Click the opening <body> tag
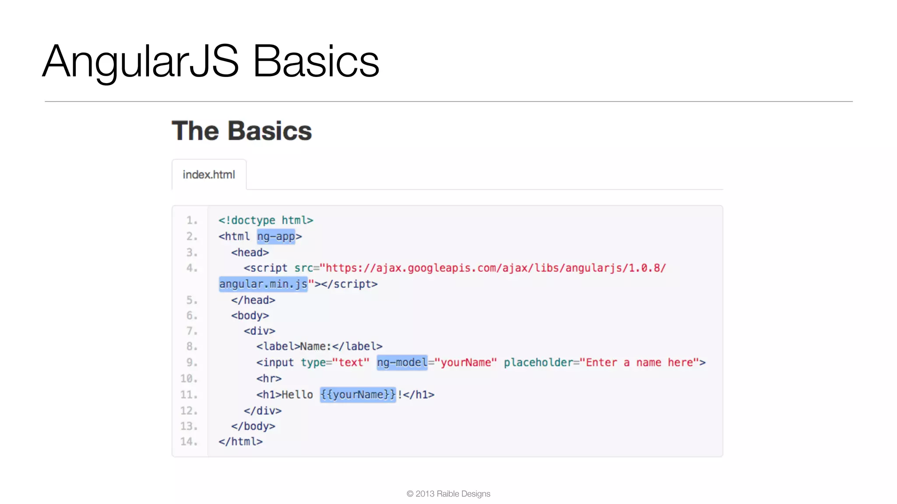This screenshot has width=897, height=504. [250, 315]
